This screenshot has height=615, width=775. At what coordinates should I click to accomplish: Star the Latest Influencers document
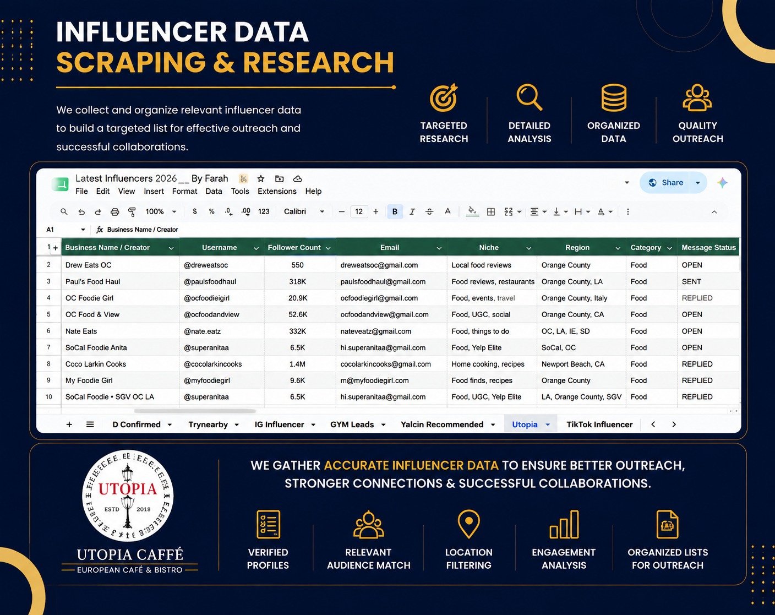pos(261,178)
